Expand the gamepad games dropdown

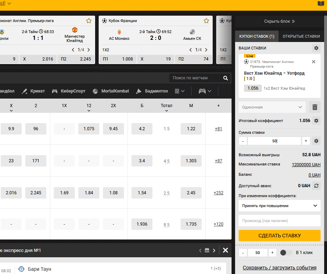(x=205, y=91)
